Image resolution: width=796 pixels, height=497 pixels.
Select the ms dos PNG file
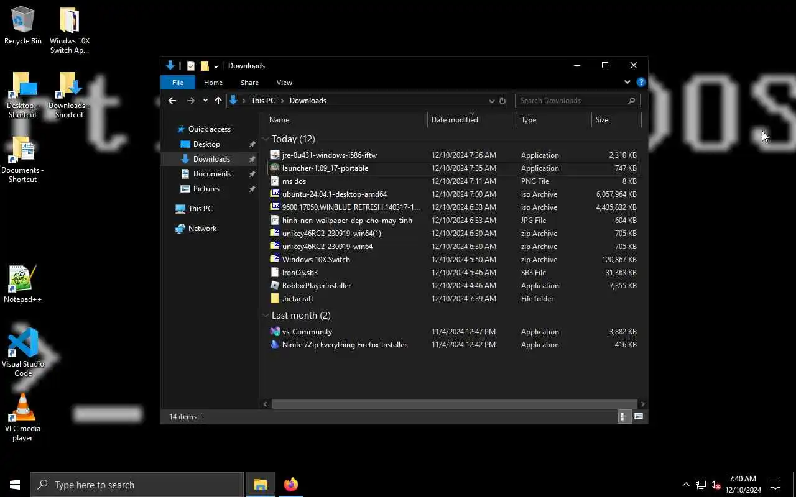[x=453, y=181]
